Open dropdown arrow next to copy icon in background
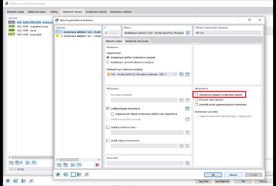The image size is (276, 186). (x=21, y=163)
